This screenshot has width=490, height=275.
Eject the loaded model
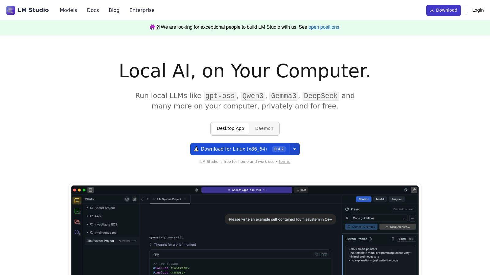(x=301, y=190)
